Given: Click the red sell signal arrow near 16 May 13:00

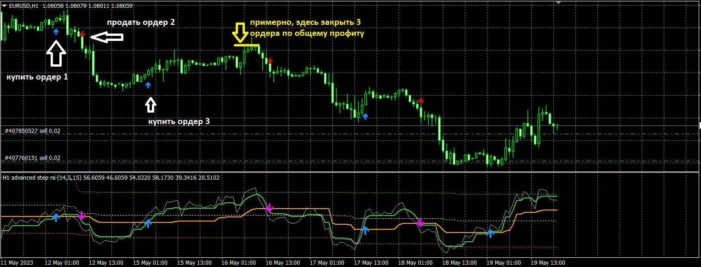Looking at the screenshot, I should (270, 61).
